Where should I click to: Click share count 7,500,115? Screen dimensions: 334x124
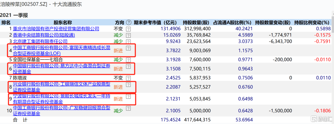point(199,69)
